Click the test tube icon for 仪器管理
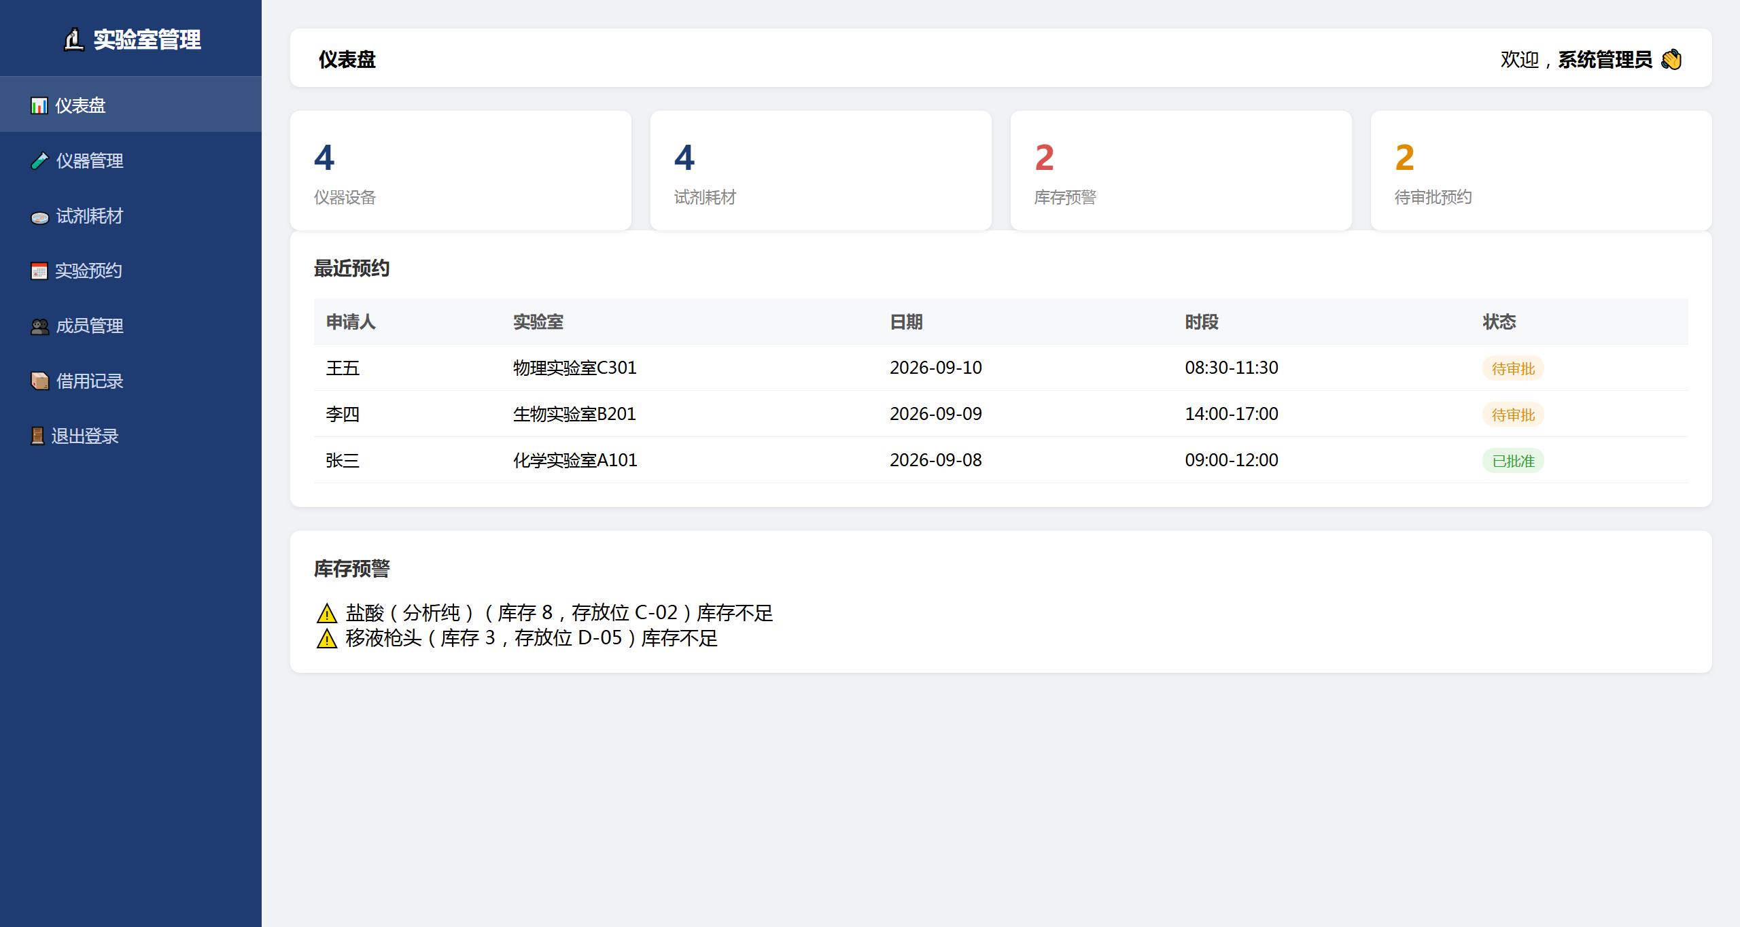Image resolution: width=1740 pixels, height=927 pixels. (x=39, y=161)
